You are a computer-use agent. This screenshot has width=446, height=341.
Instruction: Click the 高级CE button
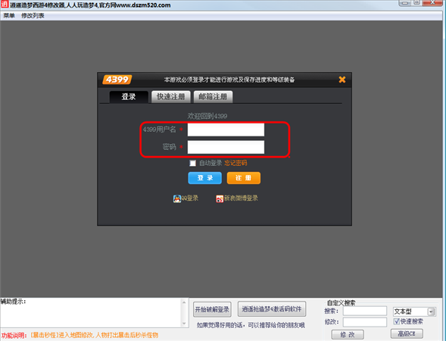407,333
